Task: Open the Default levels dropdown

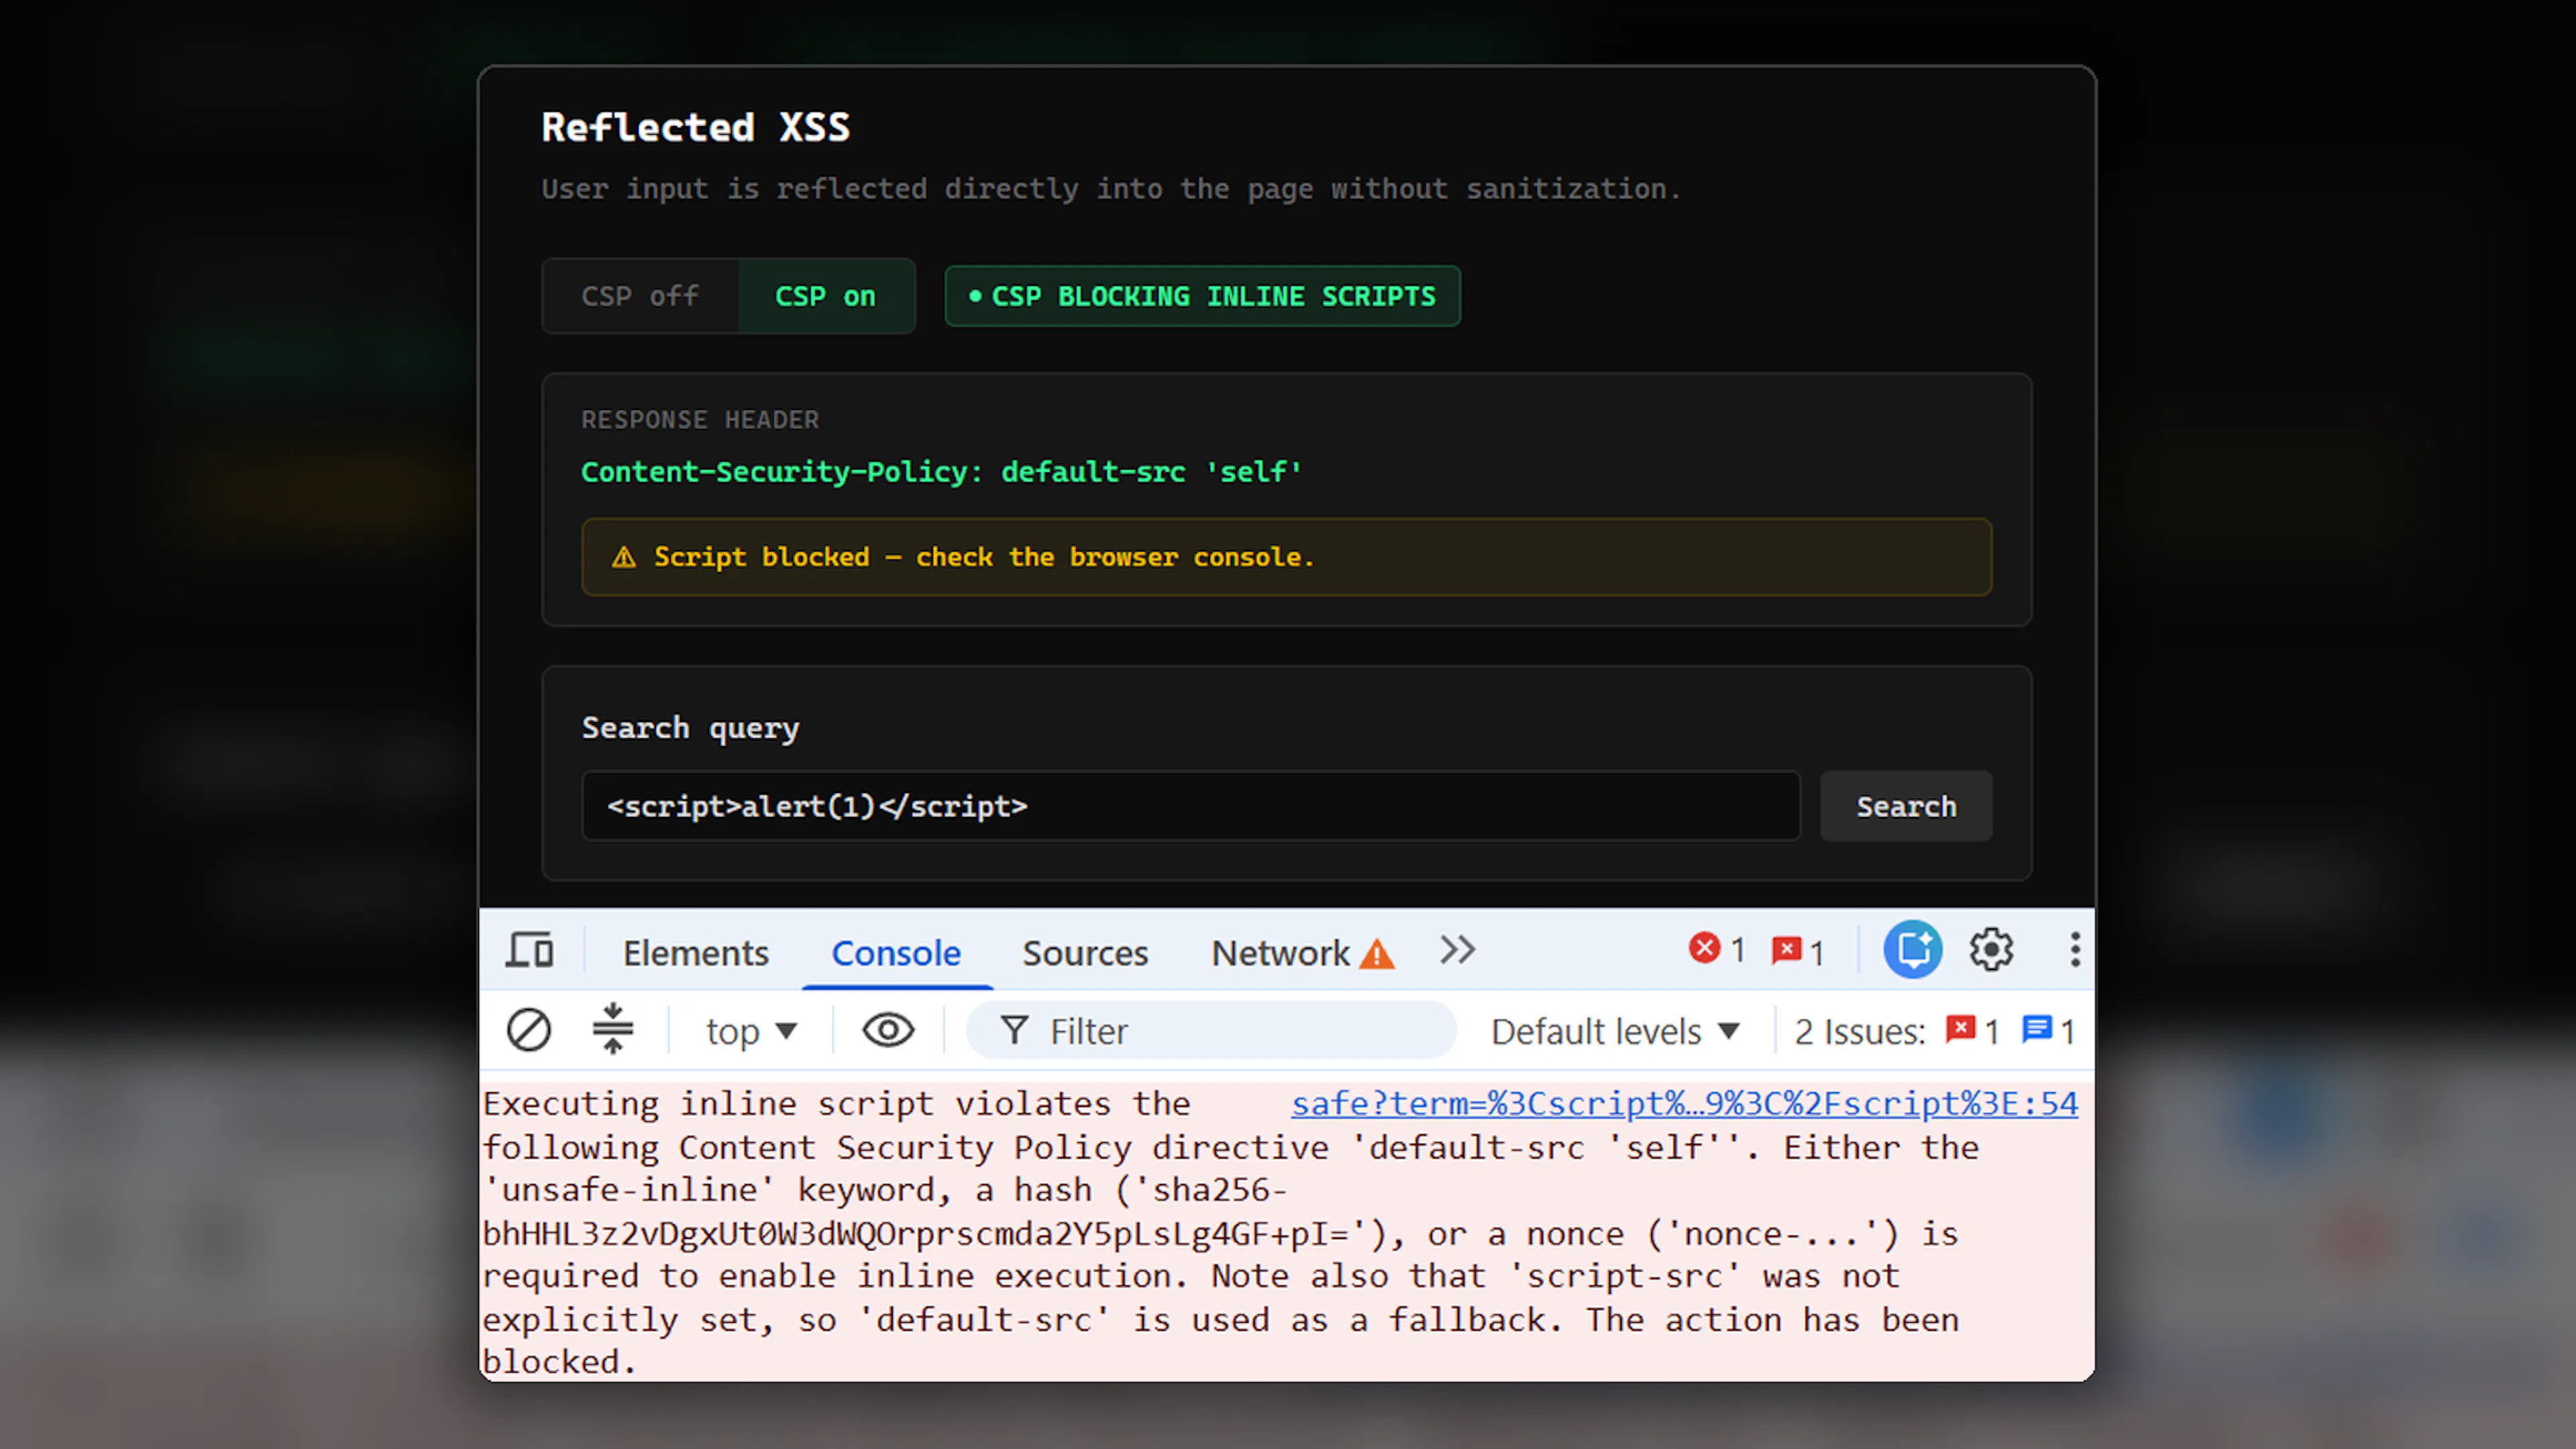Action: click(x=1616, y=1031)
